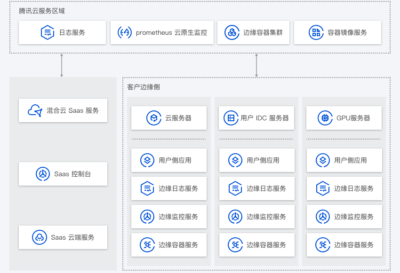Click the Saas 控制台 icon
Viewport: 400px width, 273px height.
tap(43, 174)
